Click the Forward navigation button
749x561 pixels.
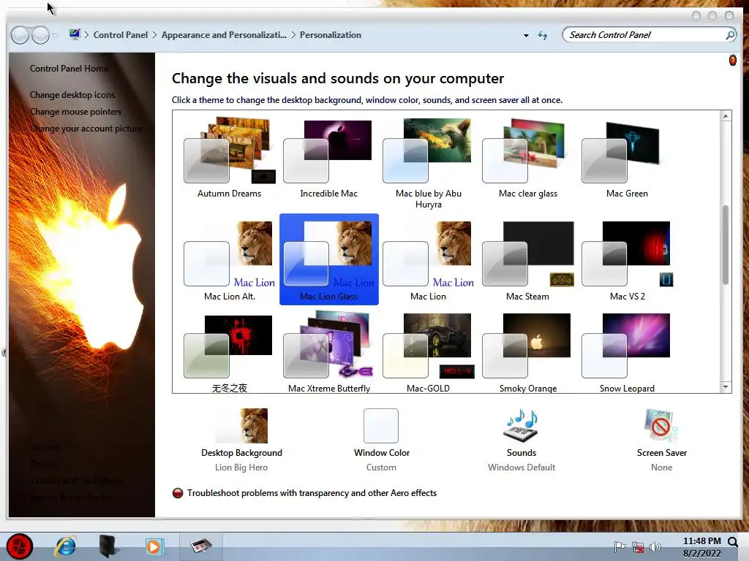(40, 35)
